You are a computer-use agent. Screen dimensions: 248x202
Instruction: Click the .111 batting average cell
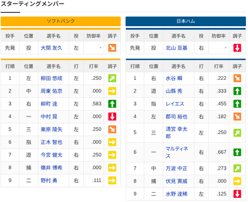pyautogui.click(x=94, y=180)
